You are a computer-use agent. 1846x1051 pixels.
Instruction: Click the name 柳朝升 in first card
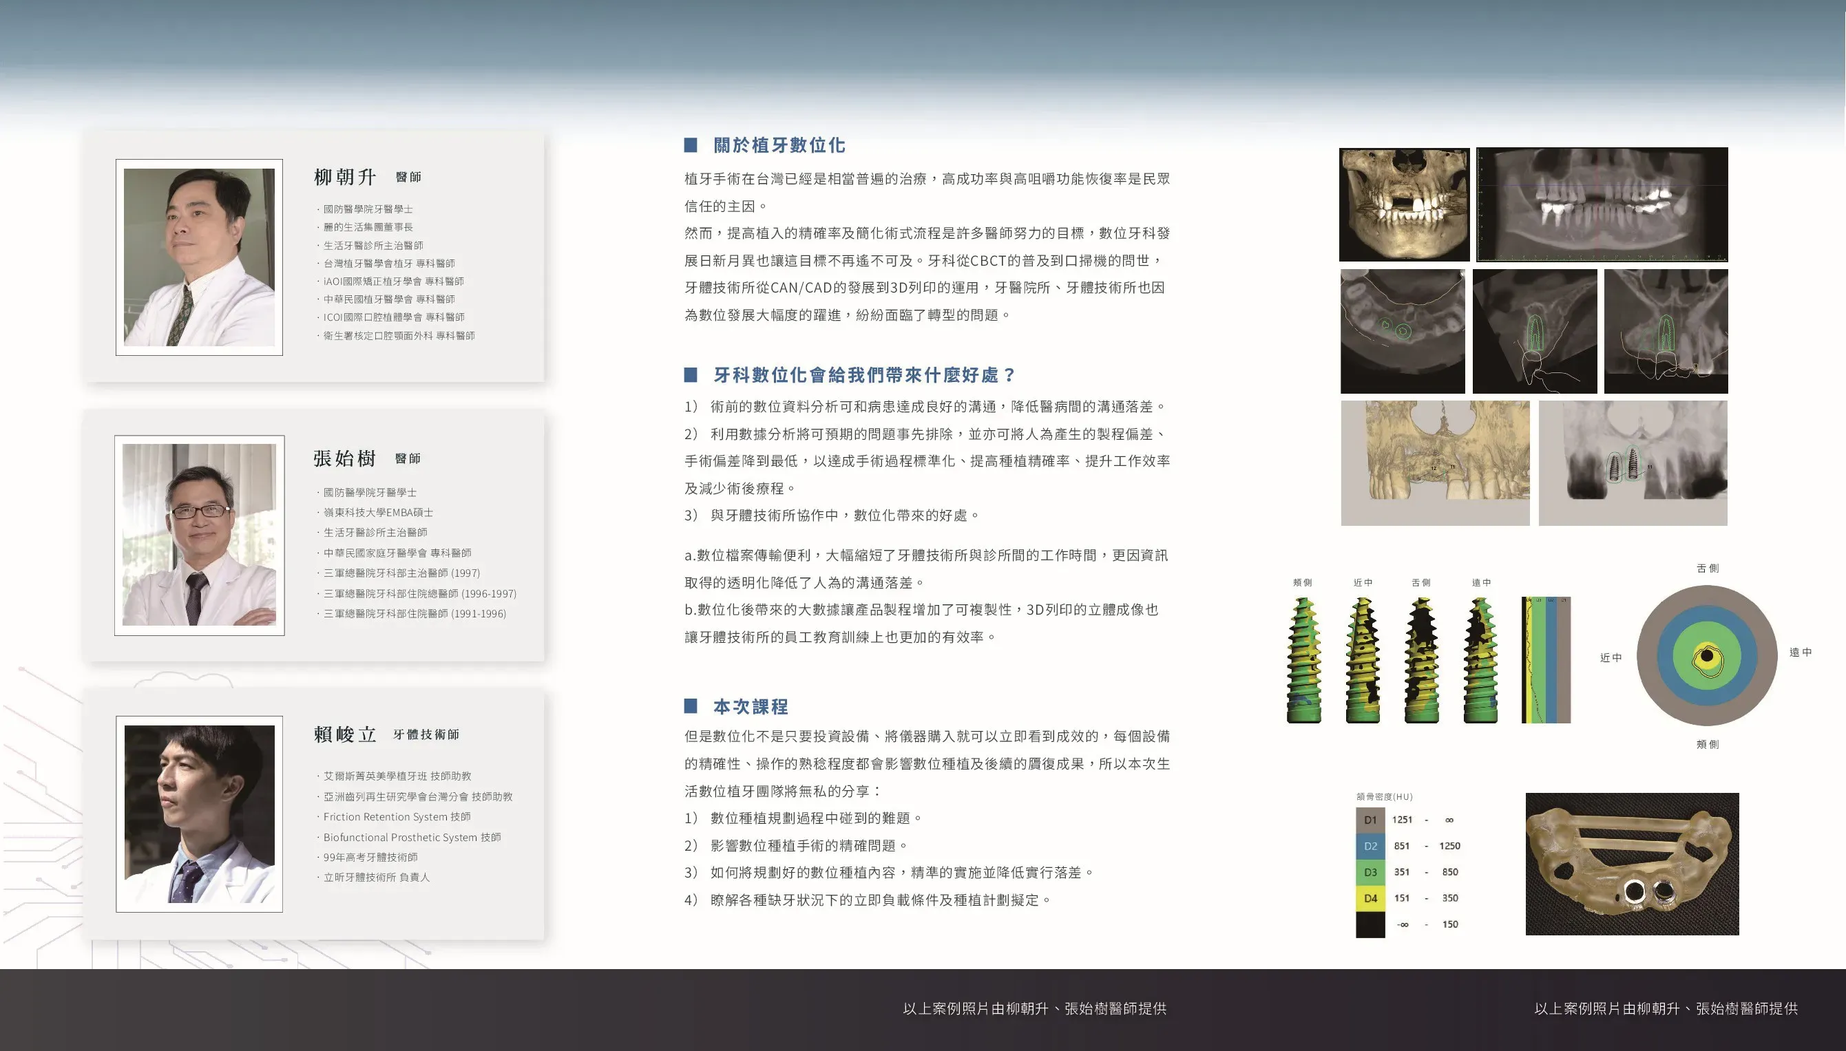coord(345,177)
